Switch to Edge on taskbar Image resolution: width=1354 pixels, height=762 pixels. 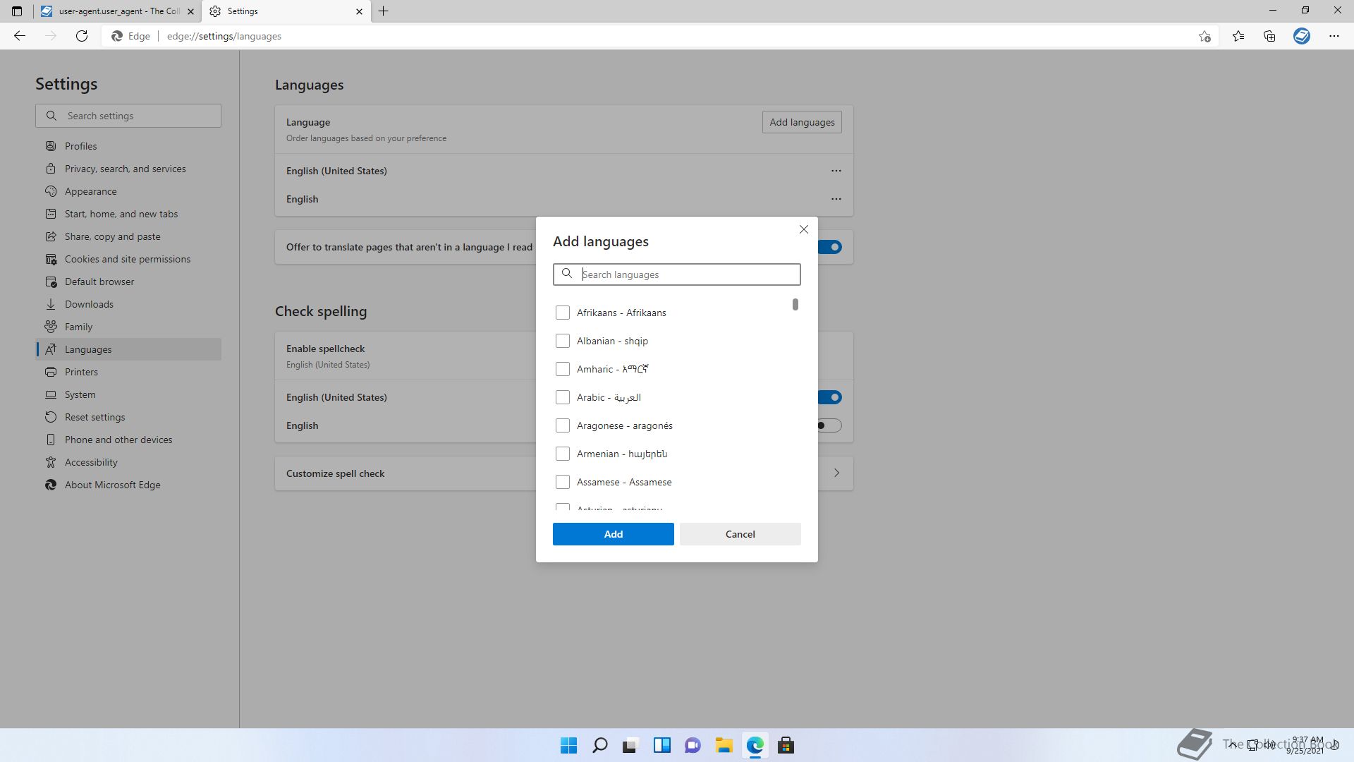[x=755, y=745]
